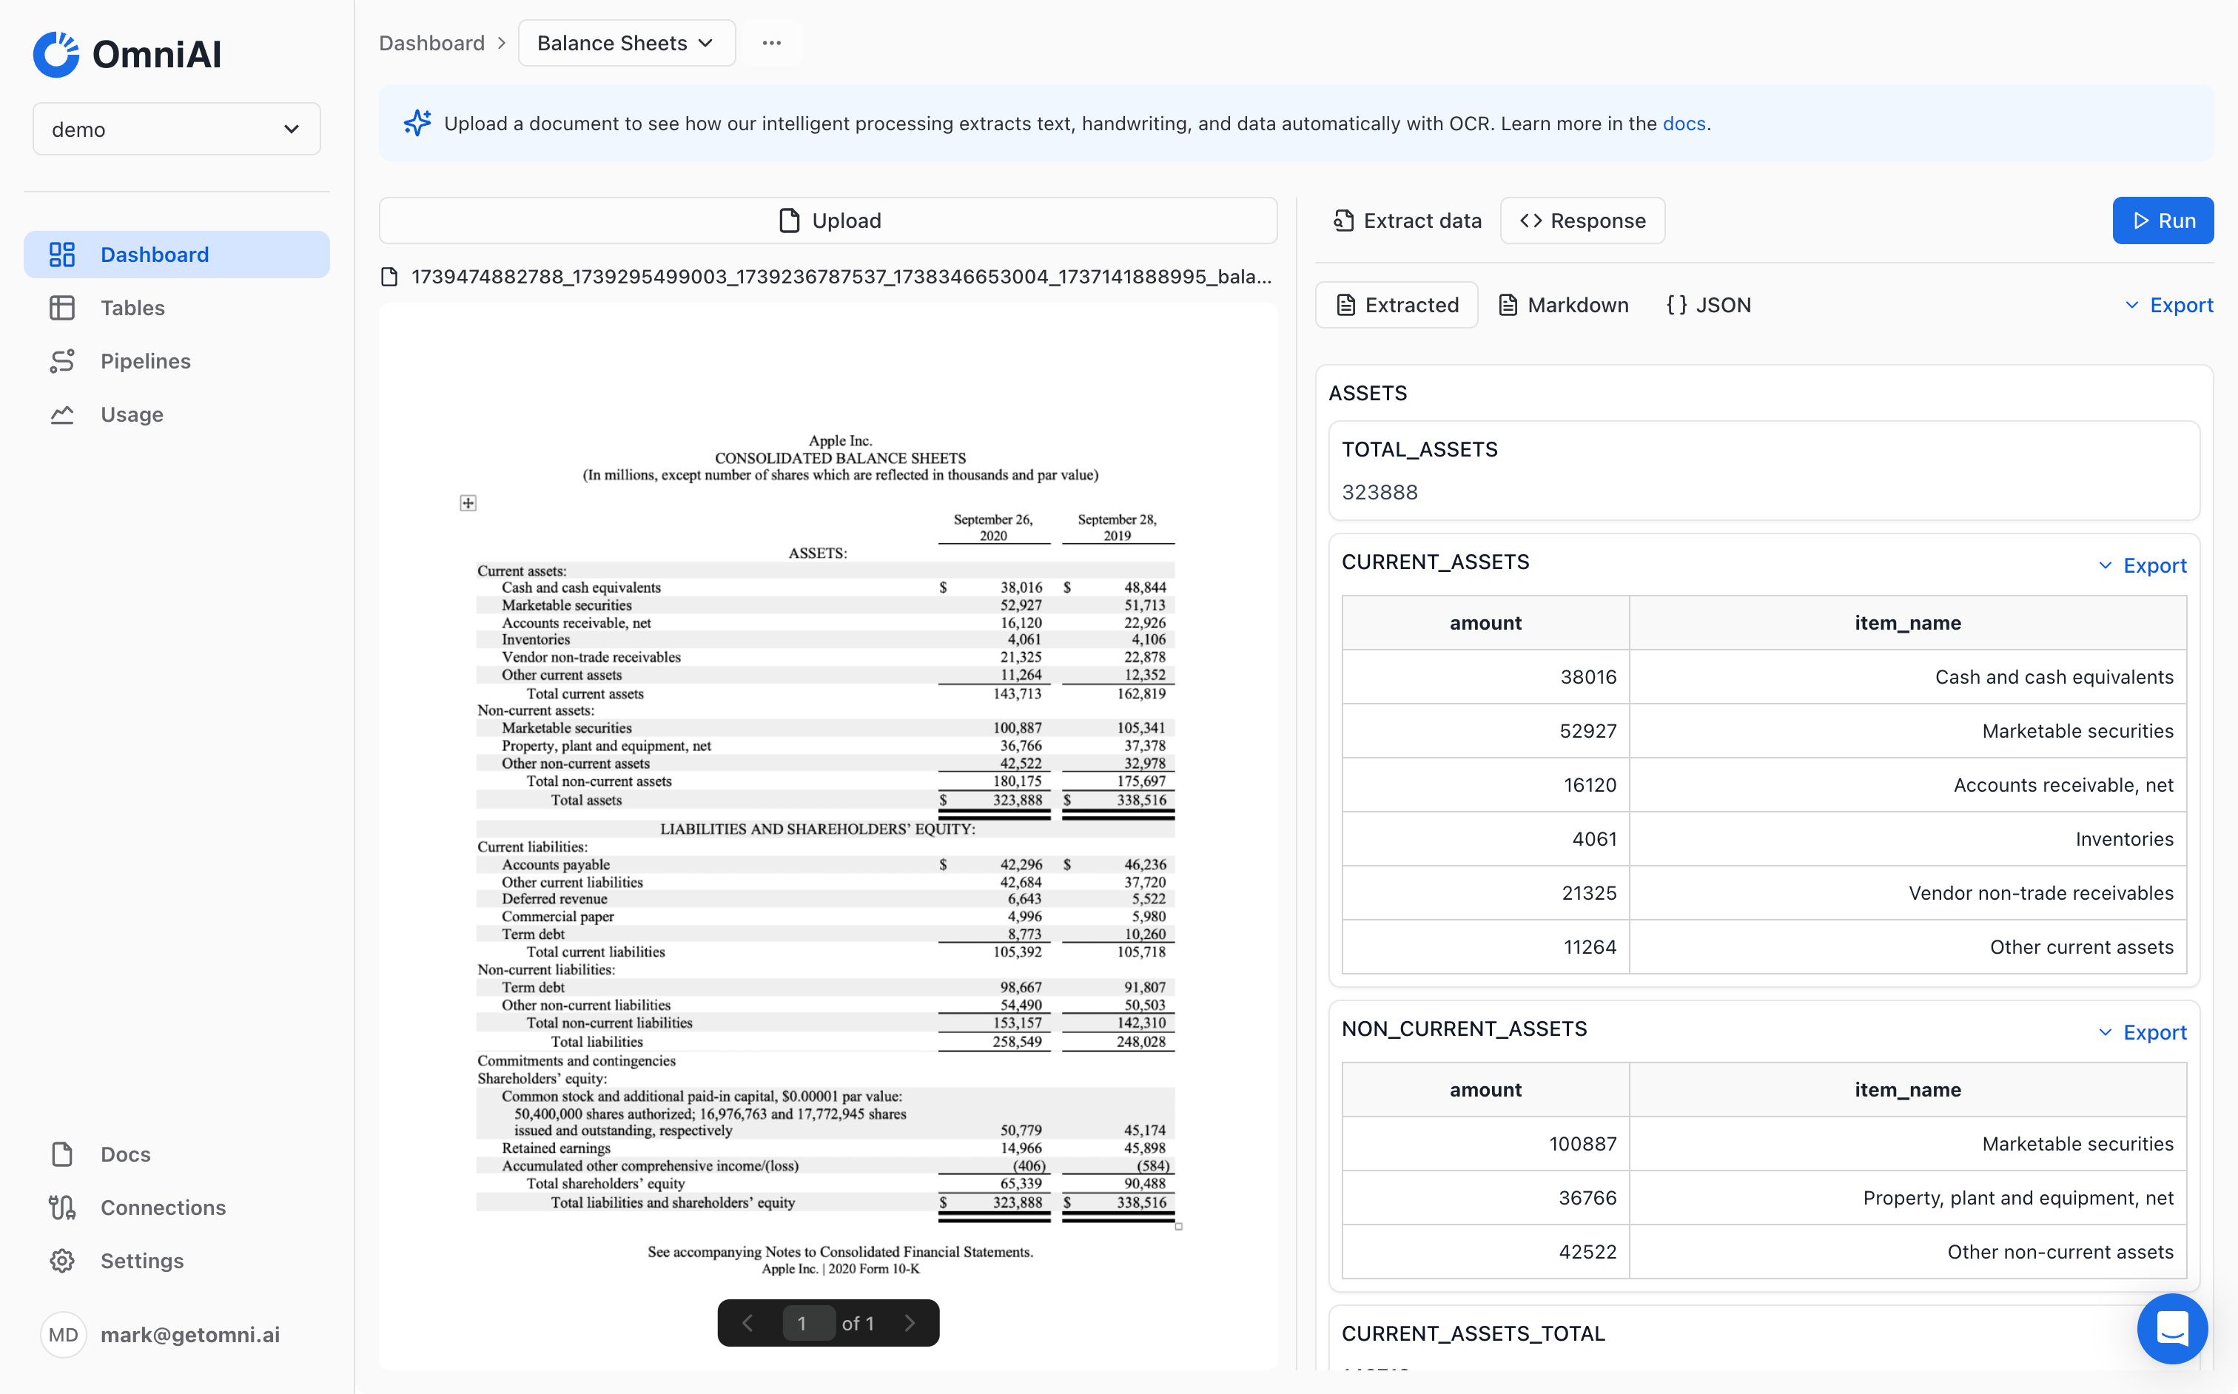Open the demo workspace dropdown
The width and height of the screenshot is (2238, 1394).
point(176,129)
